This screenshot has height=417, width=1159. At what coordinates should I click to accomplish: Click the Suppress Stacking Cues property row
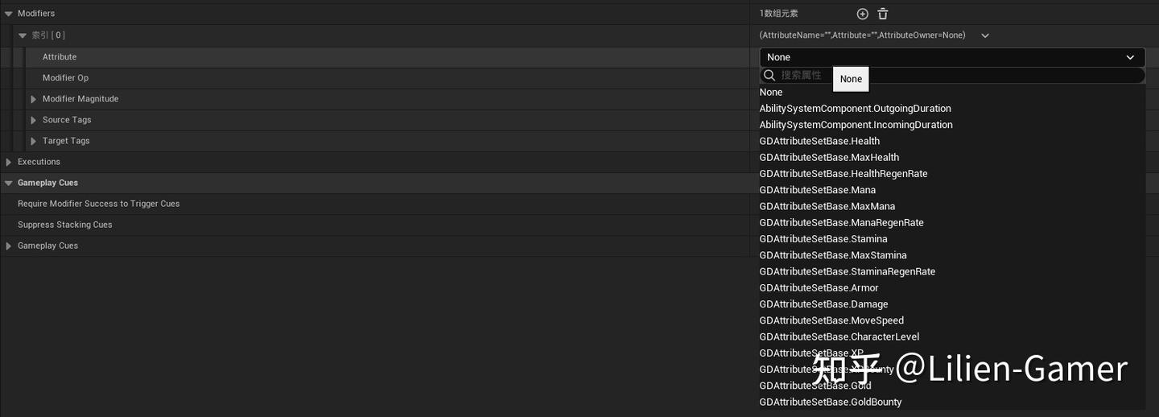(65, 225)
